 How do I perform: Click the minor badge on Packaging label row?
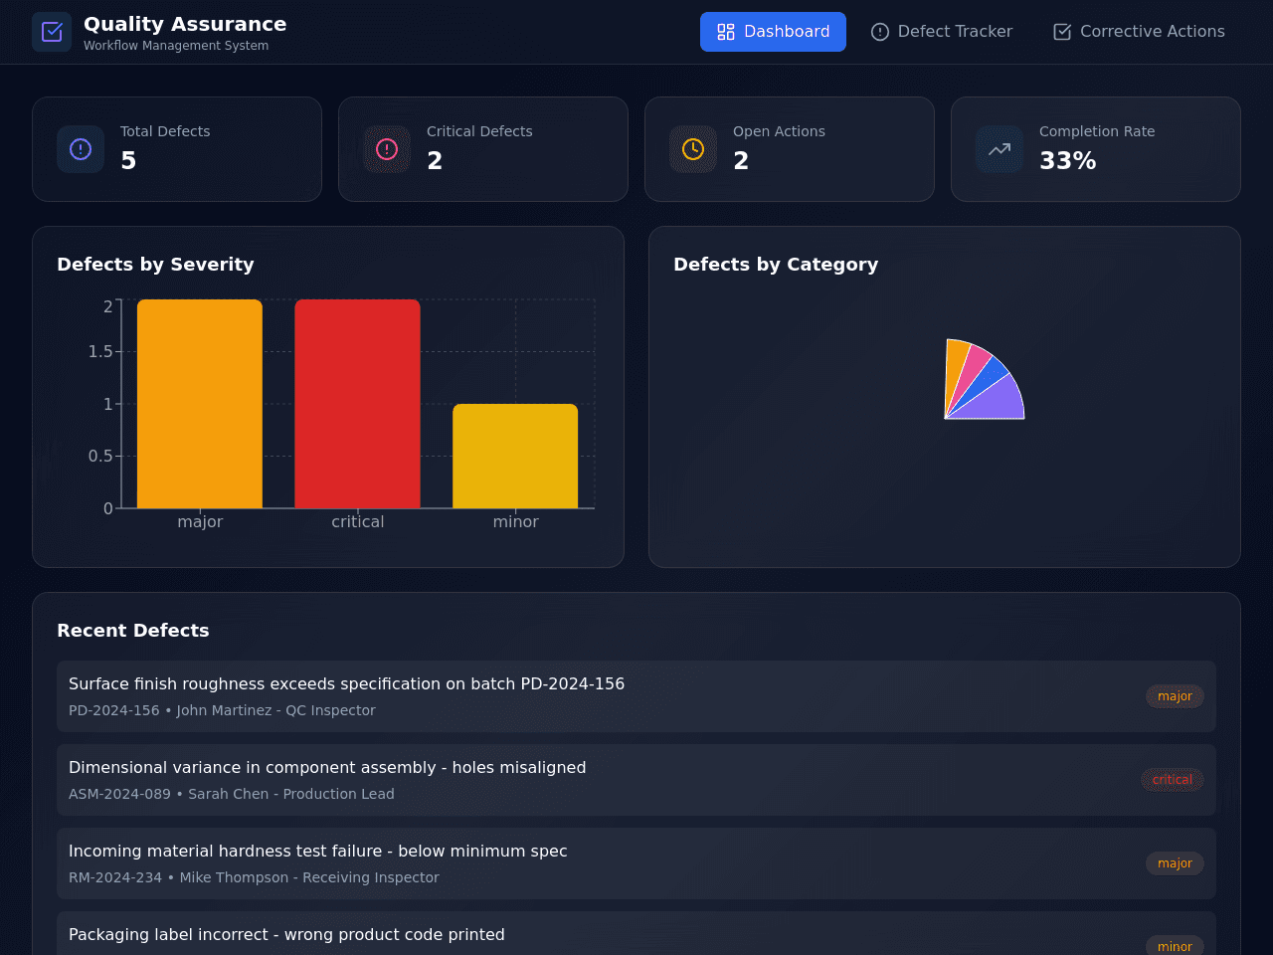coord(1175,946)
